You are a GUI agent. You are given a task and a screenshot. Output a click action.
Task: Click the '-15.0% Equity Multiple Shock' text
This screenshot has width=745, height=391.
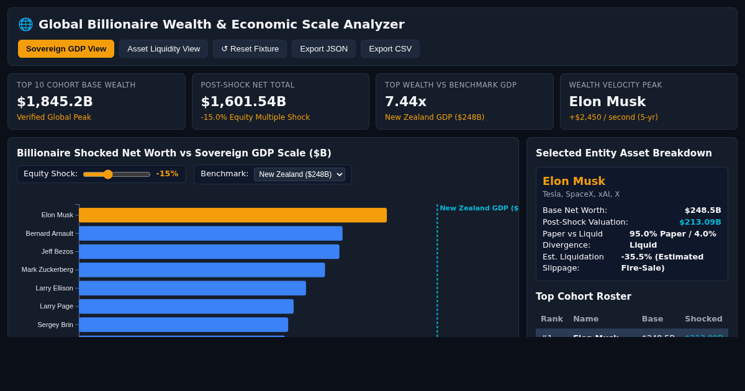(x=255, y=117)
